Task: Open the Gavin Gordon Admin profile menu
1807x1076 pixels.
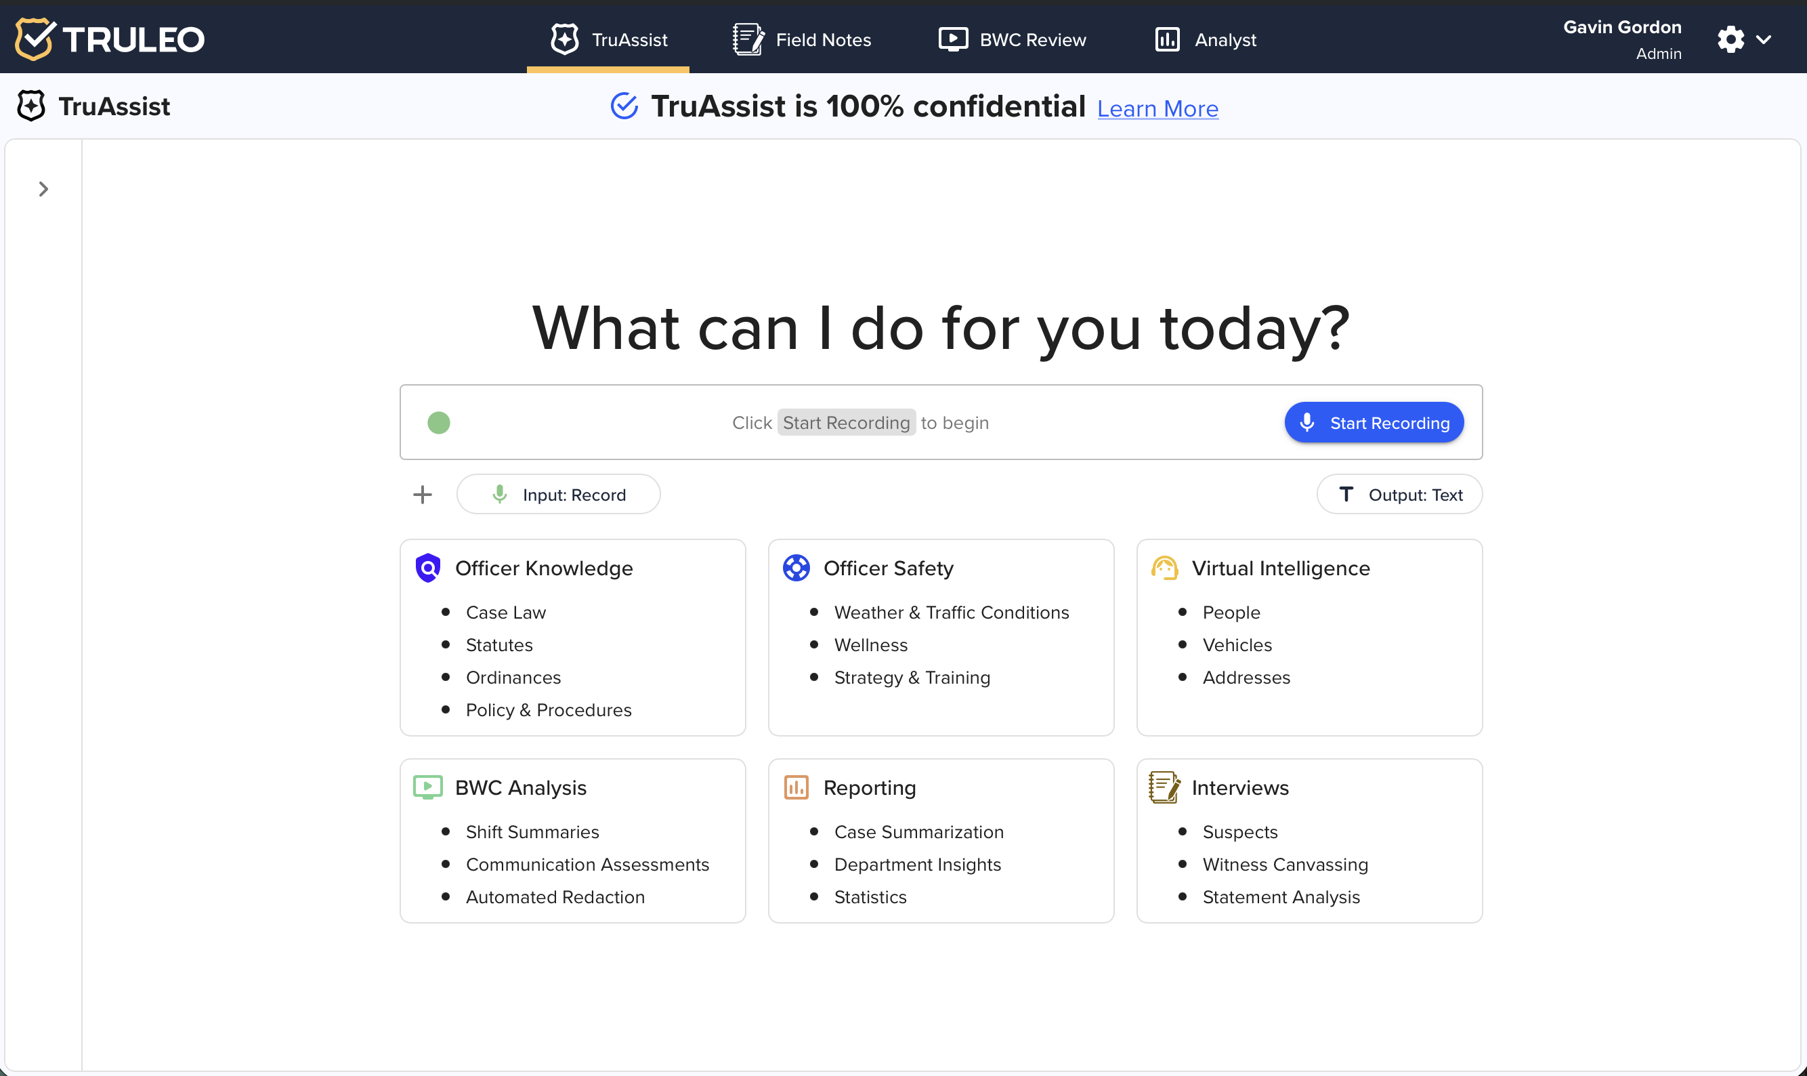Action: click(1621, 39)
